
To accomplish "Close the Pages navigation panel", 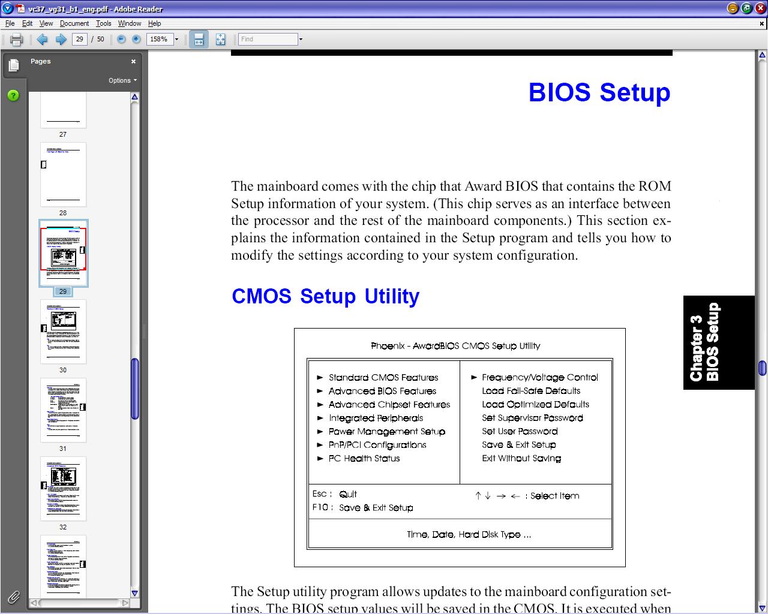I will click(133, 61).
